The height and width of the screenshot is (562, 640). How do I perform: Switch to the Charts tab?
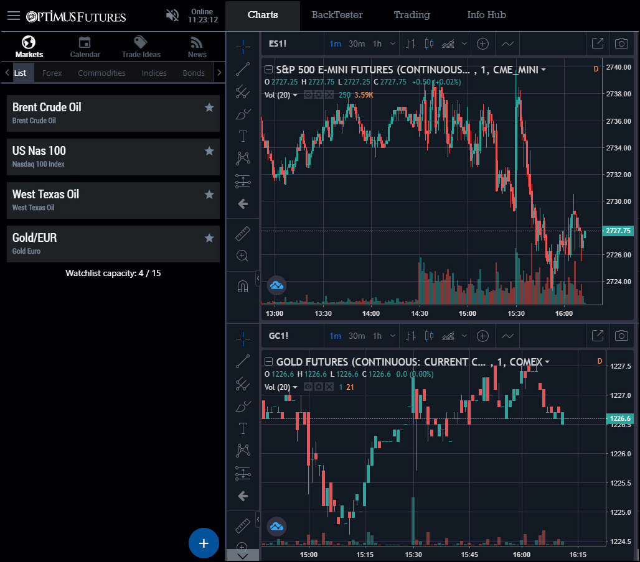(263, 15)
